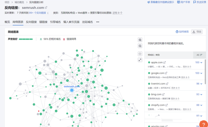
Task: Expand the shopify.com row chevron
Action: coord(201,105)
